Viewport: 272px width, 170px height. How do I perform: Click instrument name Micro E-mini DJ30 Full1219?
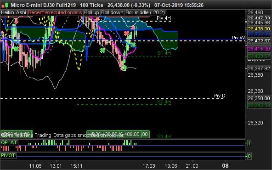[43, 5]
